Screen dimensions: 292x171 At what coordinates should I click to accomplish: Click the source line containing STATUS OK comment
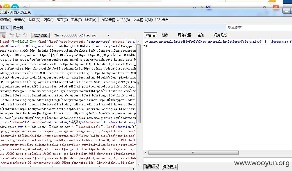(68, 42)
